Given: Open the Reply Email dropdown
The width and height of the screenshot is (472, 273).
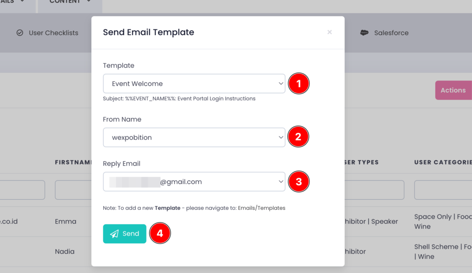Looking at the screenshot, I should click(x=194, y=182).
